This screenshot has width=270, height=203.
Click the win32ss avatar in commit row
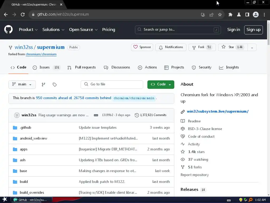click(x=17, y=115)
